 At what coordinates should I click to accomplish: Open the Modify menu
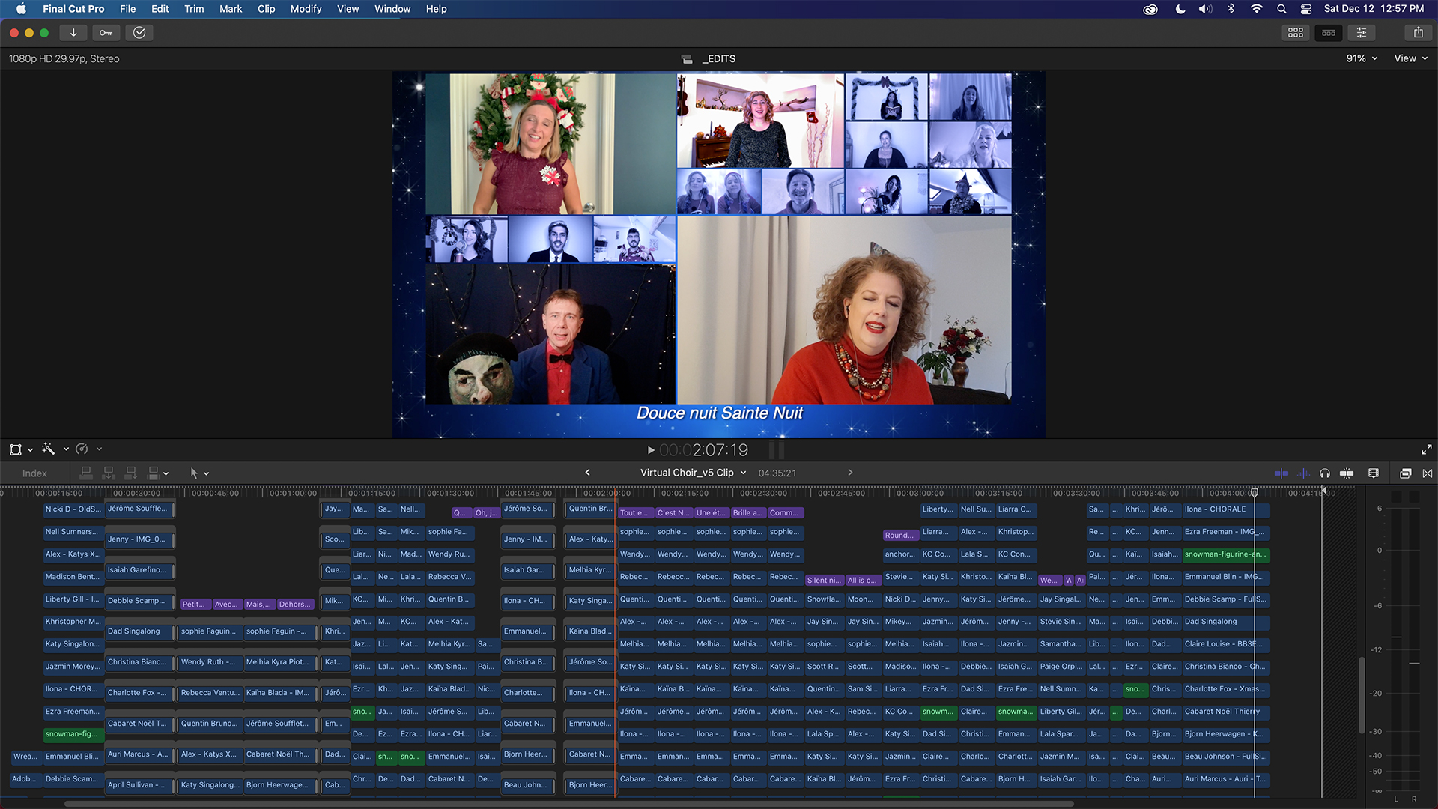click(306, 9)
